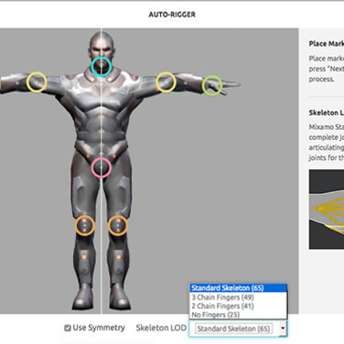Screen dimensions: 344x344
Task: Choose 3 Chain Fingers (49) option
Action: coord(238,297)
